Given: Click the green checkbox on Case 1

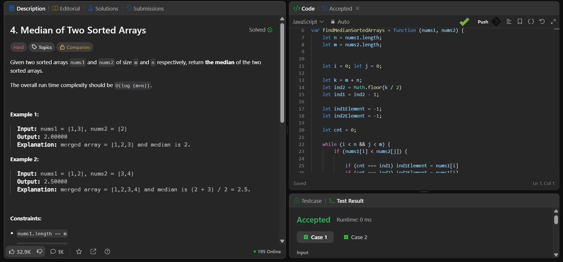Looking at the screenshot, I should point(306,237).
